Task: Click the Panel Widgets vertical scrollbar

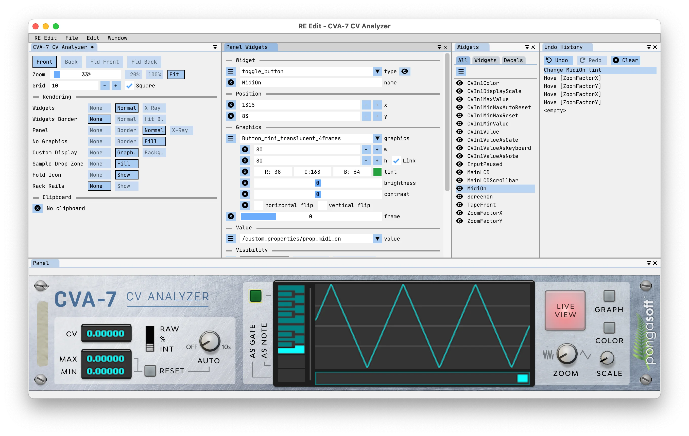Action: 447,122
